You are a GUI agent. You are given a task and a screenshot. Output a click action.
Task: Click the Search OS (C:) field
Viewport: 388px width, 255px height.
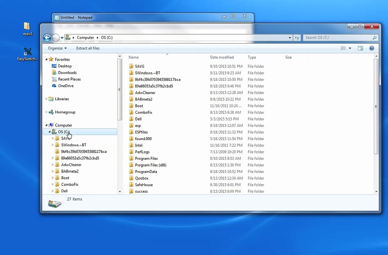[341, 38]
